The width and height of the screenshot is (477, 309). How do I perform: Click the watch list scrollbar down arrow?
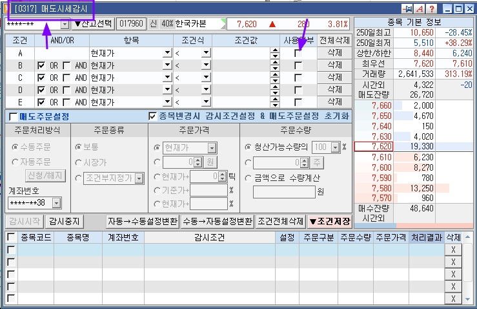pos(468,299)
